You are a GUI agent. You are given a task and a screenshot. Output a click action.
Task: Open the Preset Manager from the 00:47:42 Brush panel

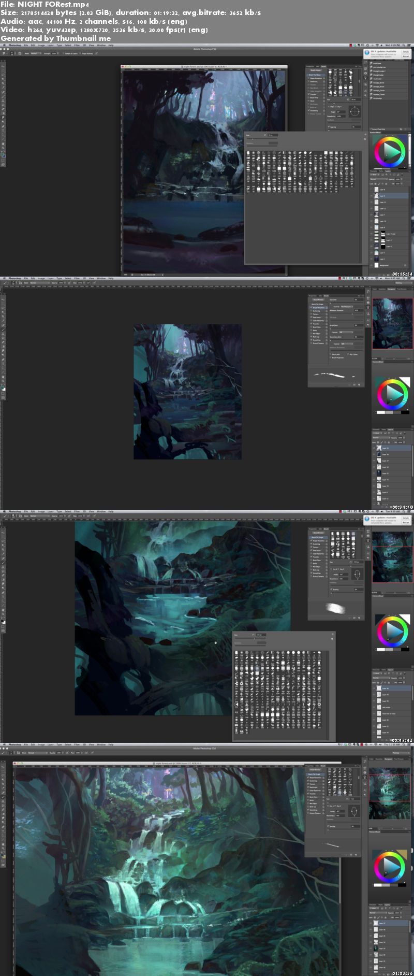(x=356, y=618)
